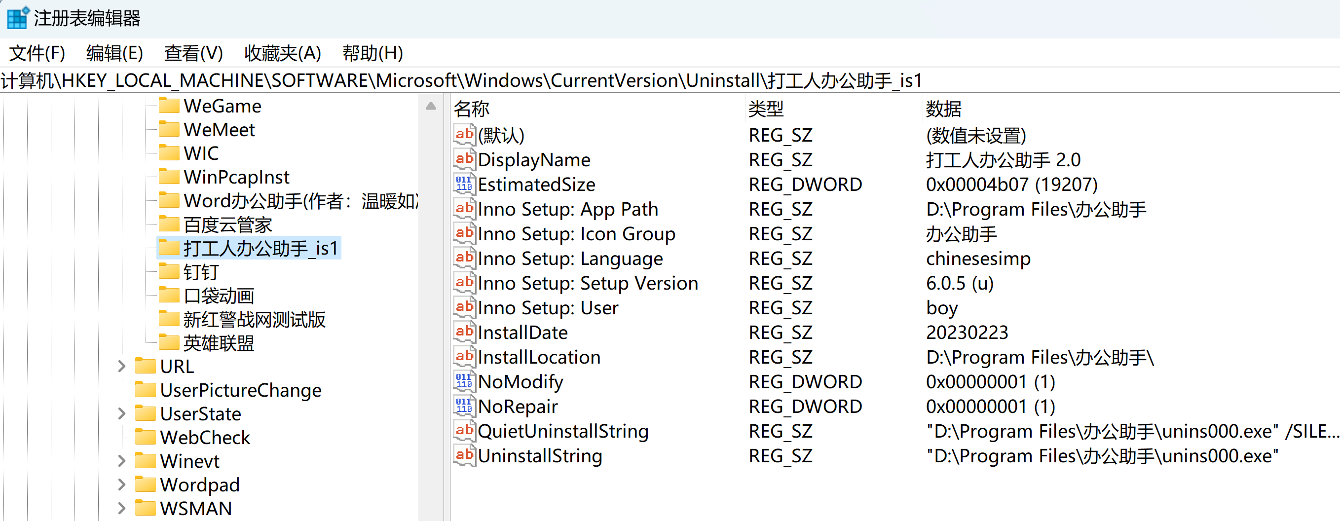
Task: Click the Inno Setup: Setup Version value icon
Action: point(464,283)
